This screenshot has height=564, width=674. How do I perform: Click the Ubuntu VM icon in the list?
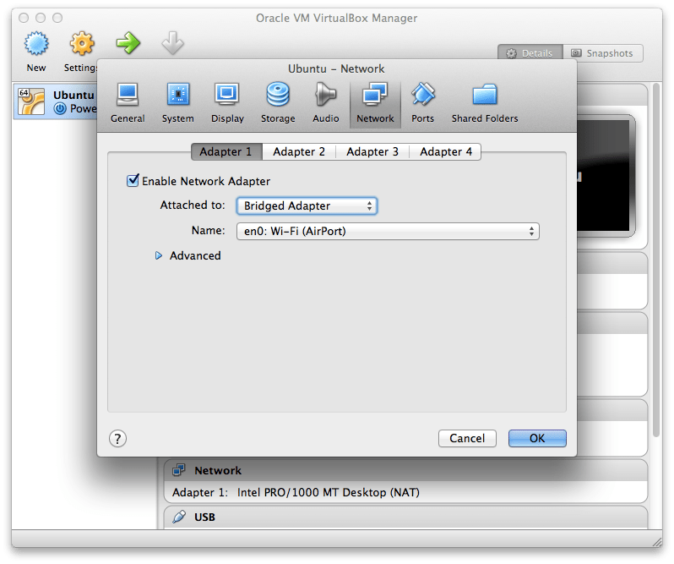point(31,101)
